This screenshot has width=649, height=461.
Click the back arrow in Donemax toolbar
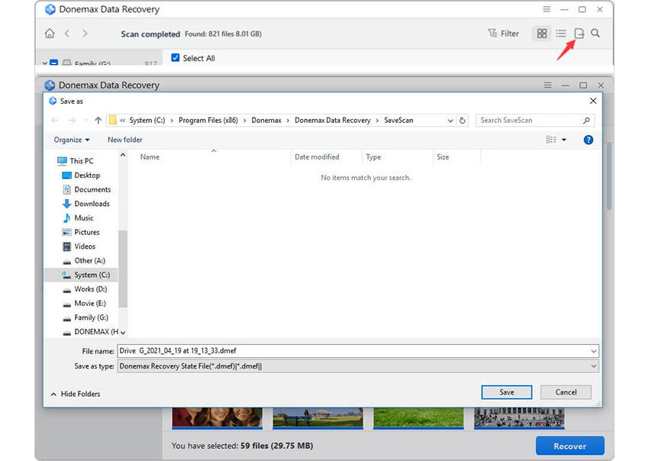(67, 34)
